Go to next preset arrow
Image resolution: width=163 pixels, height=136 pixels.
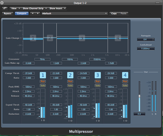click(38, 13)
